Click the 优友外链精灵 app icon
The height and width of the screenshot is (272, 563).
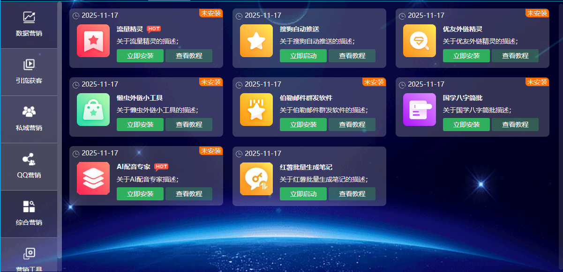point(420,41)
